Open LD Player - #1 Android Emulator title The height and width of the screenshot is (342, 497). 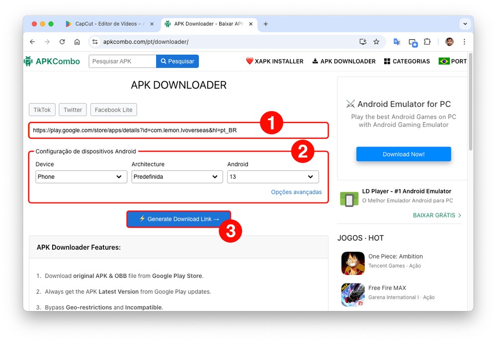click(407, 191)
